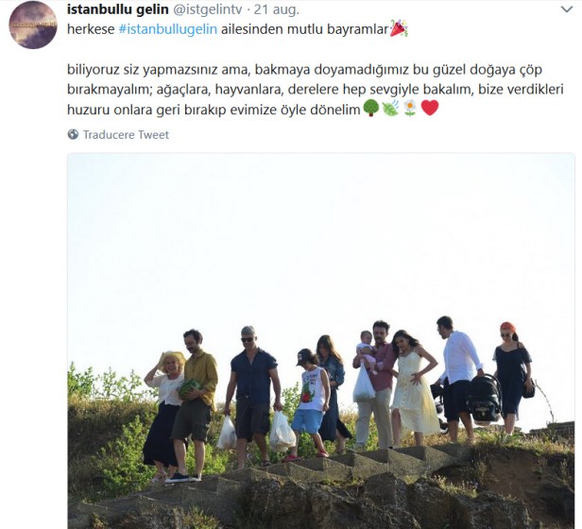
Task: Click the green tree emoji
Action: coord(370,108)
